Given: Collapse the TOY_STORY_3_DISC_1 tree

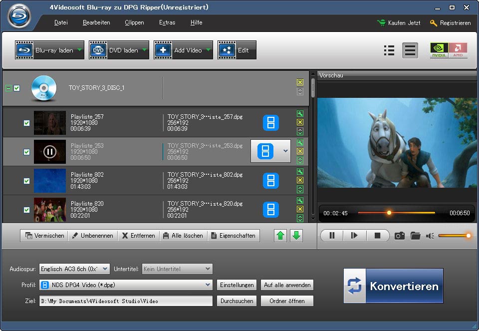Looking at the screenshot, I should pyautogui.click(x=8, y=88).
